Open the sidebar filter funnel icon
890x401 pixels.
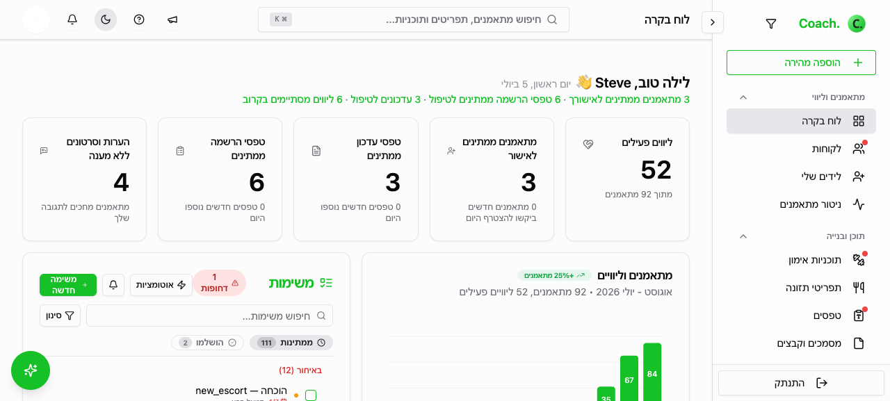(771, 24)
